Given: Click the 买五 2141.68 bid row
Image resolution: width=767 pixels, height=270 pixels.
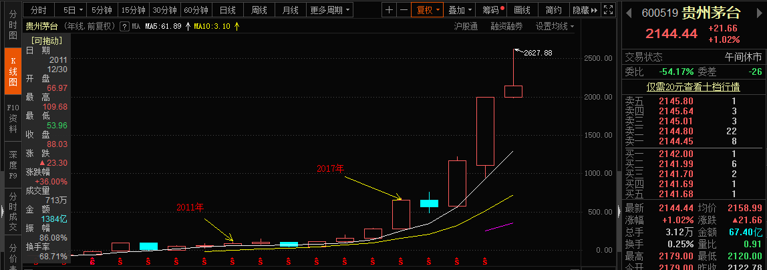Looking at the screenshot, I should click(x=693, y=194).
